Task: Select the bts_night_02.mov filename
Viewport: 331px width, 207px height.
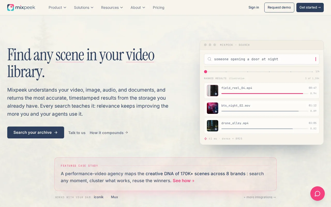Action: click(236, 106)
